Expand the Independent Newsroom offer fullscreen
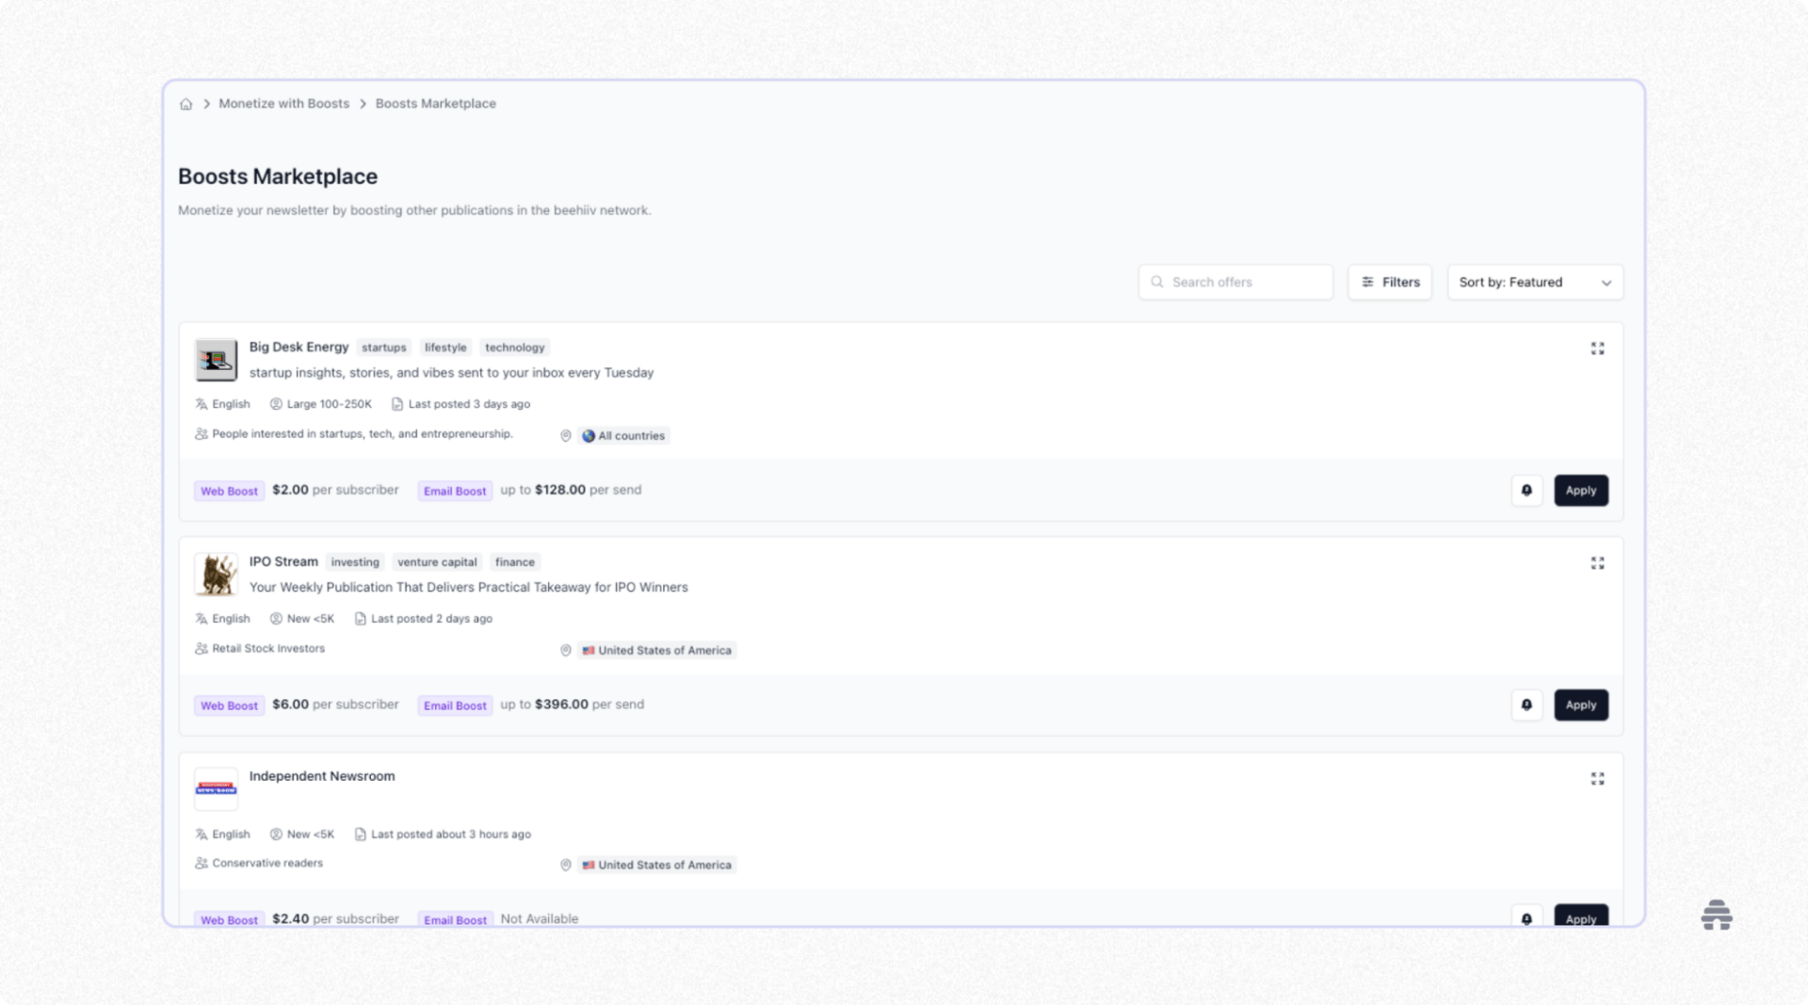This screenshot has width=1808, height=1005. [1597, 778]
